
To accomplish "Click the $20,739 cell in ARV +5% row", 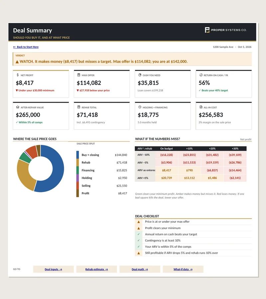I will tap(167, 178).
